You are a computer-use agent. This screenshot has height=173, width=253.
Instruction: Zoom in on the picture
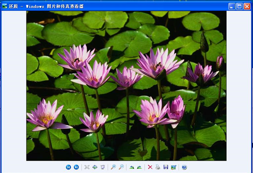tap(113, 167)
